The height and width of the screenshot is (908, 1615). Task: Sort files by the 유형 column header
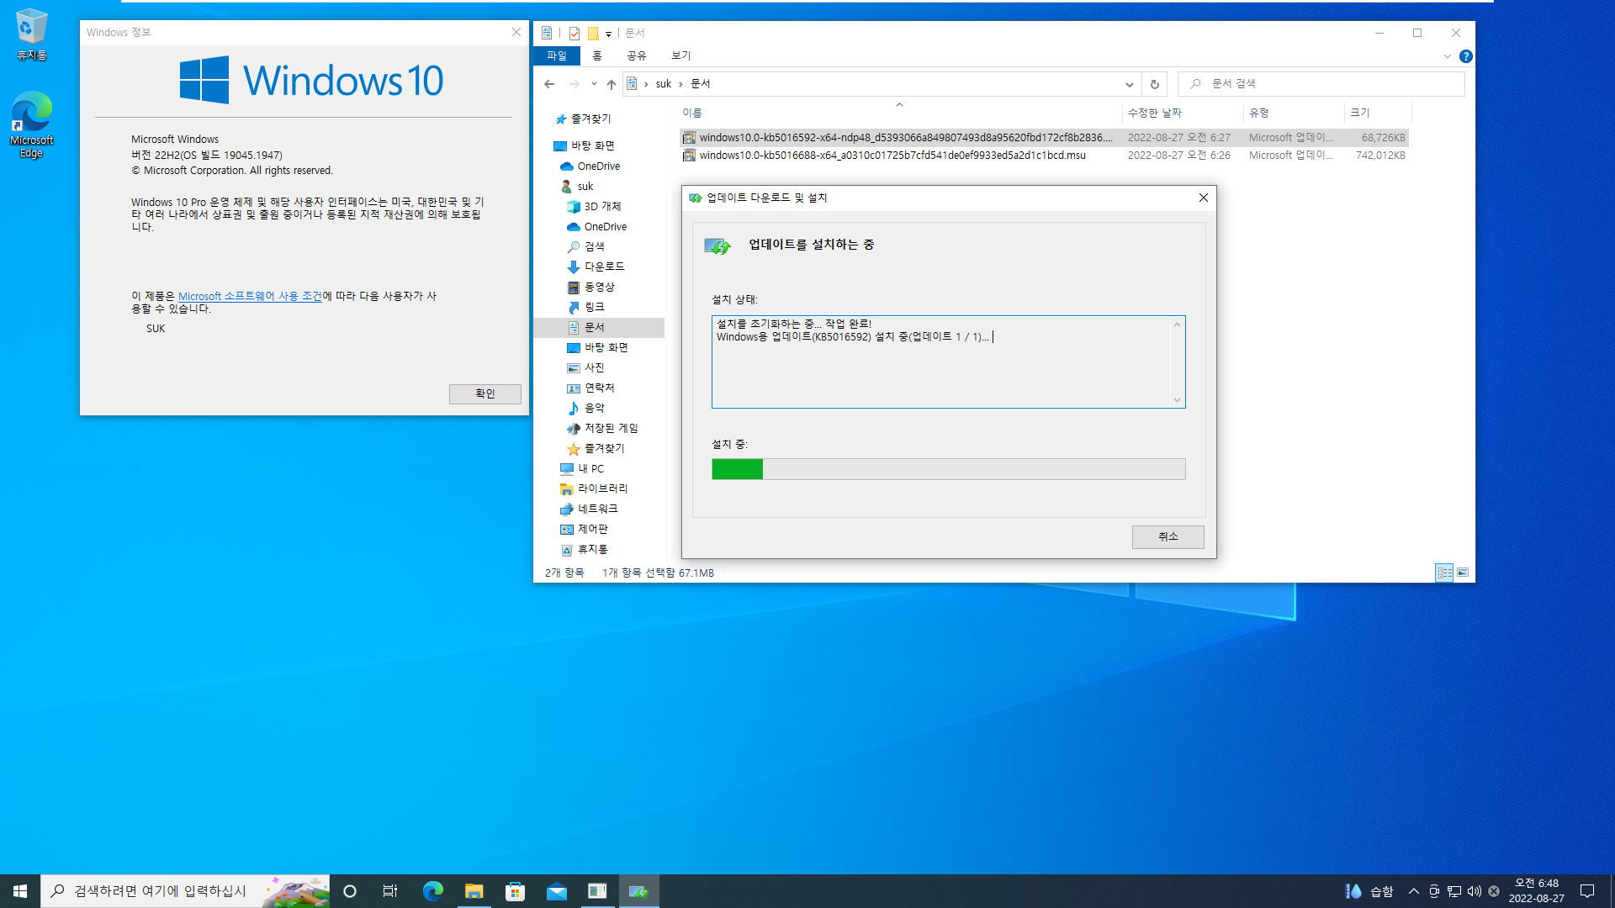pyautogui.click(x=1294, y=113)
